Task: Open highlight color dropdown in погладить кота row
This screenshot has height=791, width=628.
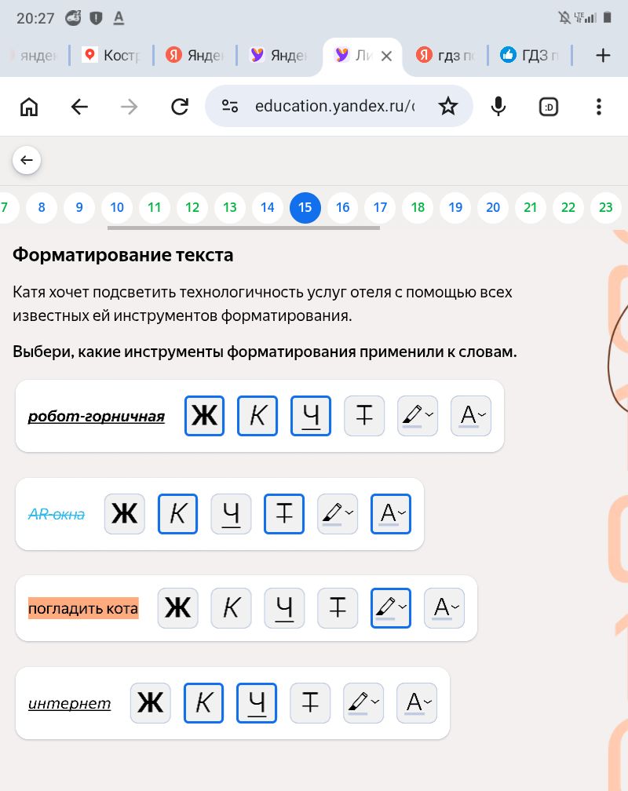Action: click(x=391, y=608)
